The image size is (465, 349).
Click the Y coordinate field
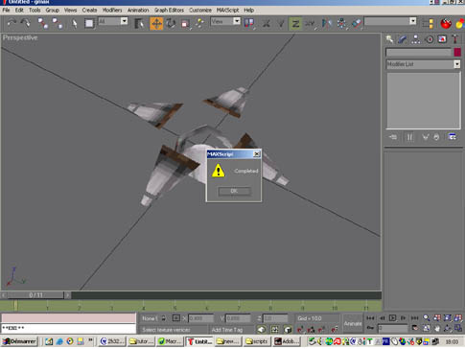tap(238, 318)
